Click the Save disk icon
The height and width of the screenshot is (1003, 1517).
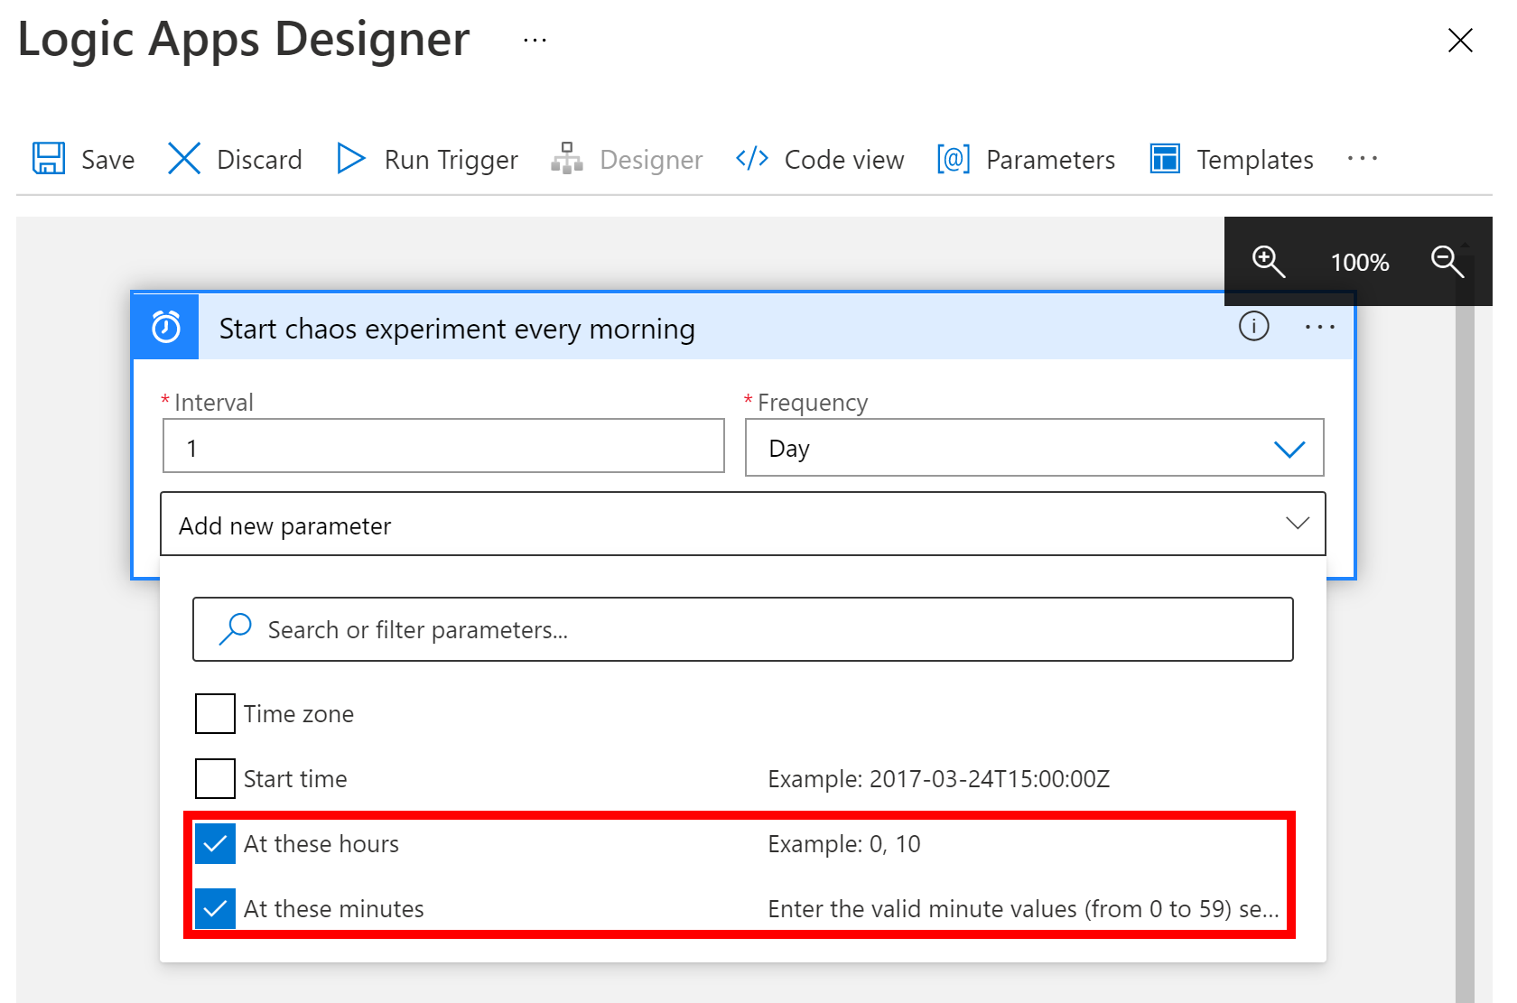[x=49, y=158]
